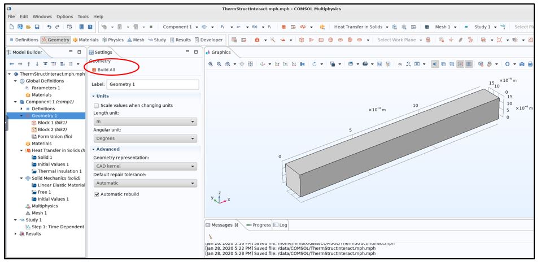Zoom in on the Graphics view
The width and height of the screenshot is (541, 265).
[211, 64]
